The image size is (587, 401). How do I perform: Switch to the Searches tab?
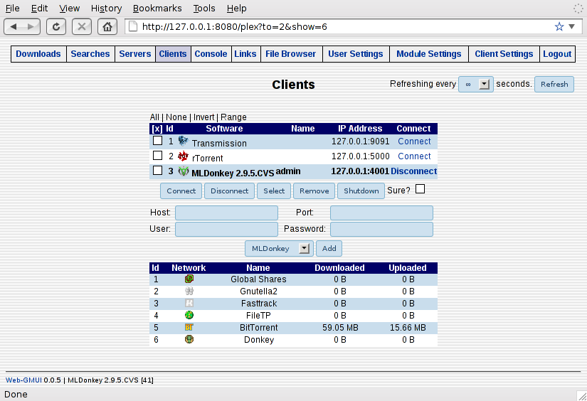[90, 54]
